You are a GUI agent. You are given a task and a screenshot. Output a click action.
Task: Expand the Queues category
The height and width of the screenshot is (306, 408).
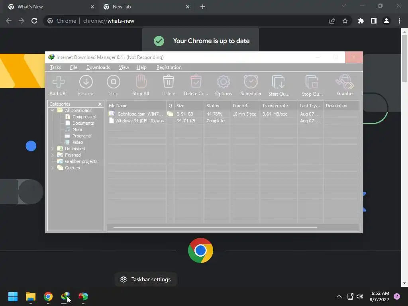52,168
